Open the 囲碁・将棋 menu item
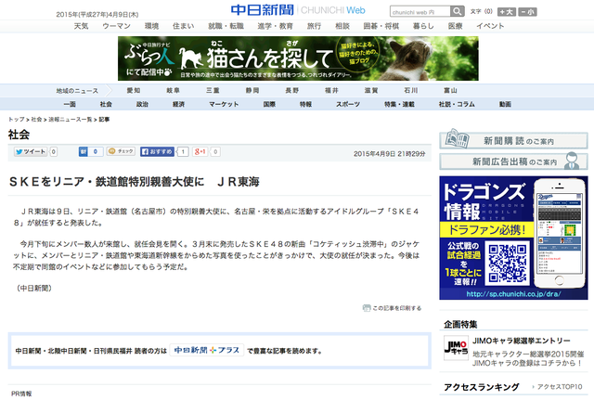 point(381,26)
